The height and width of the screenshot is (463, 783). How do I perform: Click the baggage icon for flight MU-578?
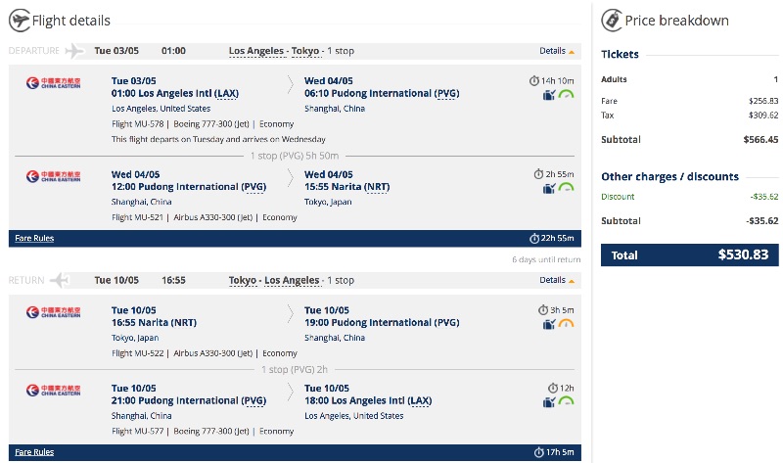point(549,94)
